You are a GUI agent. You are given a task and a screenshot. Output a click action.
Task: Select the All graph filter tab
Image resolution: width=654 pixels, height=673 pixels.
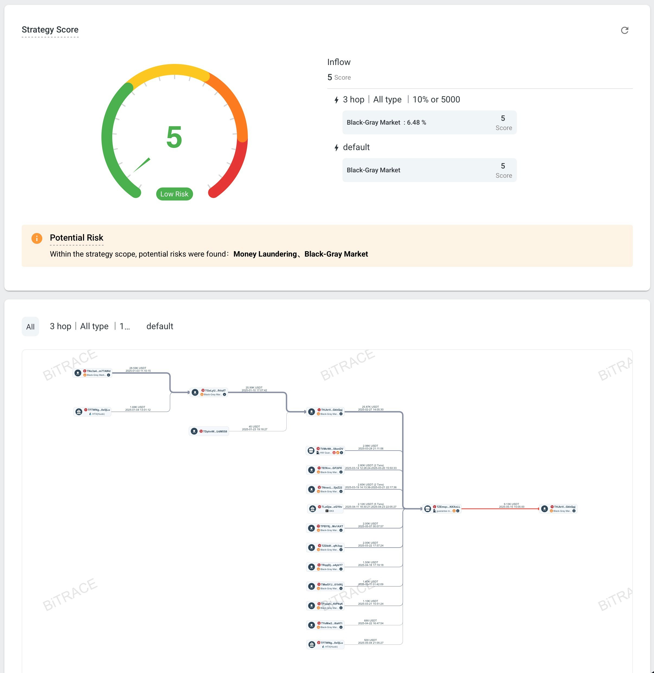pos(30,326)
